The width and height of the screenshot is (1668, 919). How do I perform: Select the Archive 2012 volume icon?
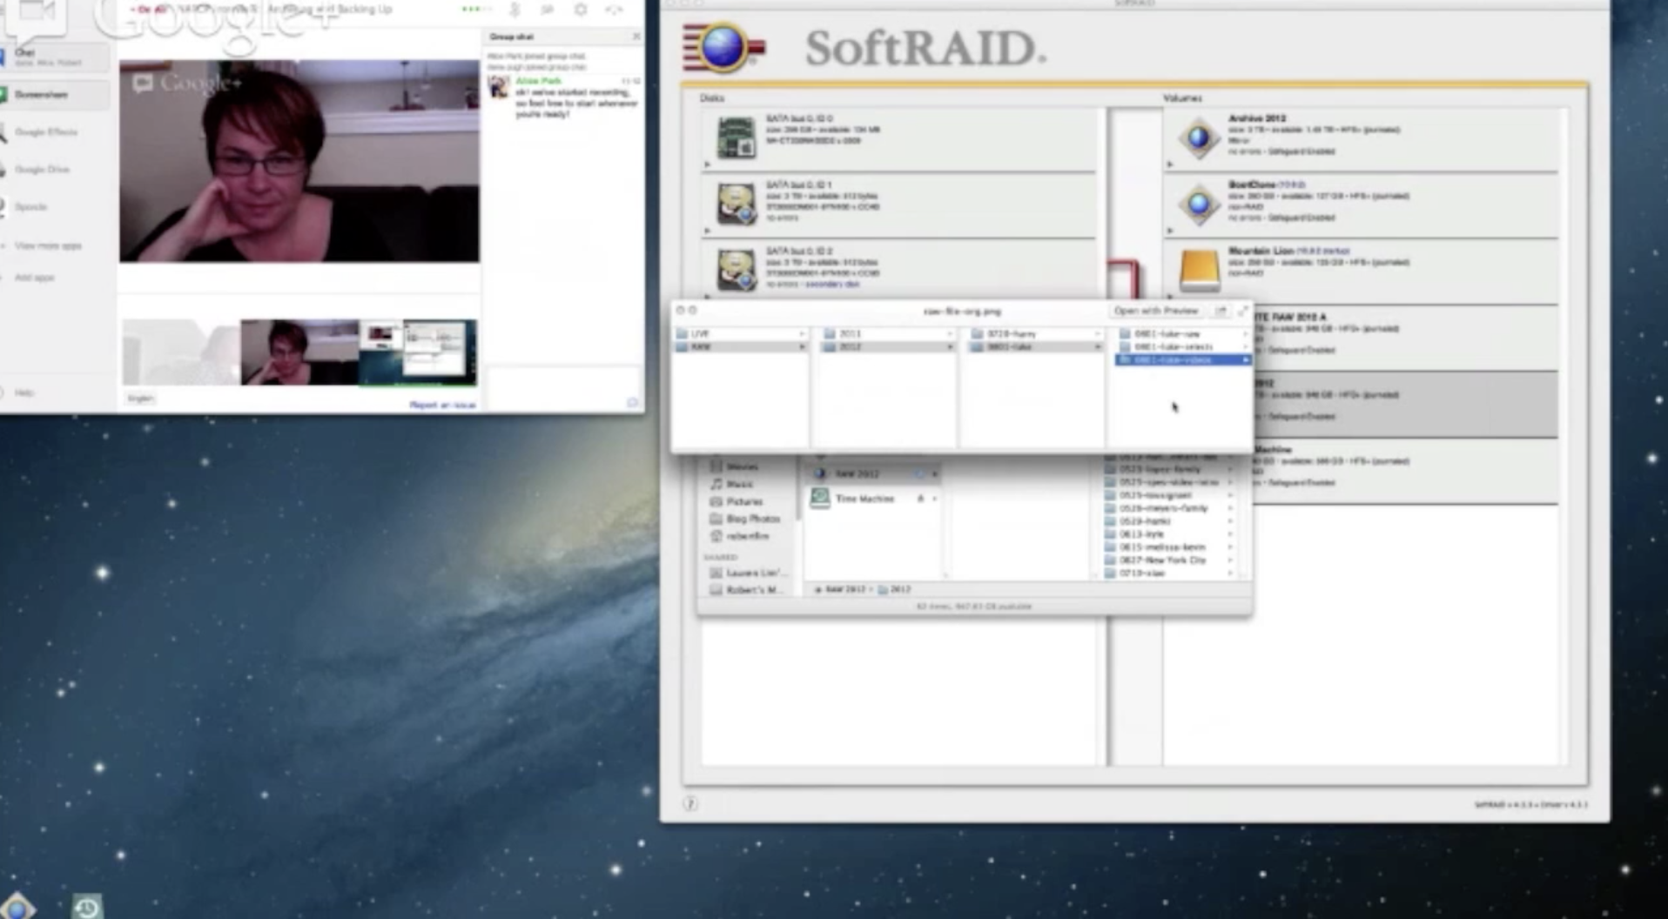pyautogui.click(x=1199, y=138)
